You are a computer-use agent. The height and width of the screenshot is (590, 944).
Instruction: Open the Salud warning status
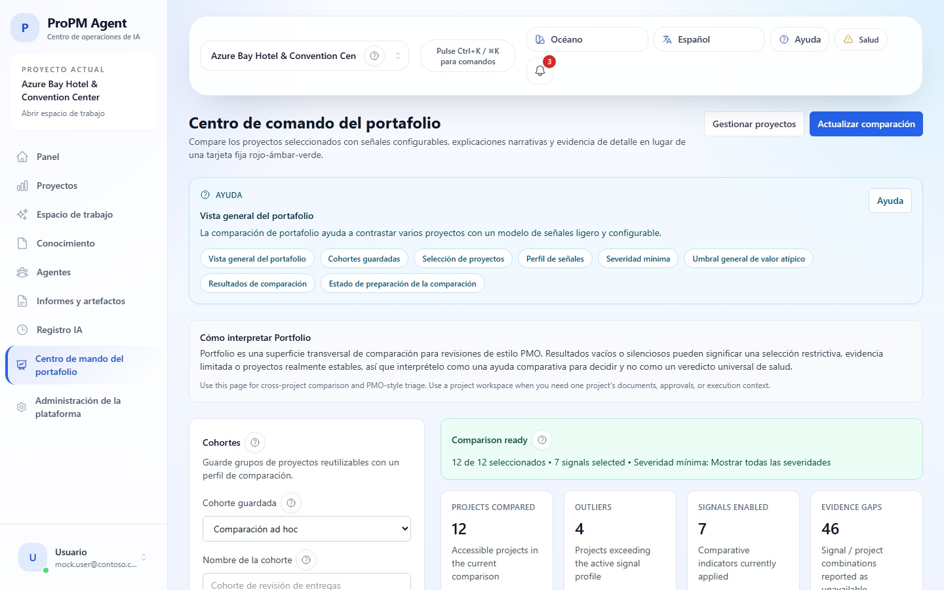click(x=861, y=39)
